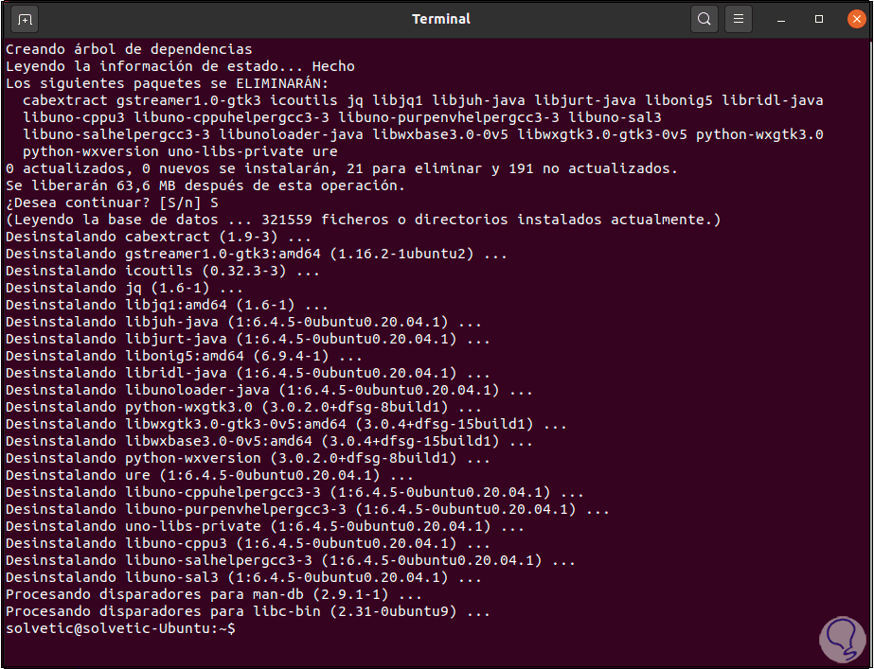The image size is (874, 669).
Task: Open the hamburger menu in the title bar
Action: coord(739,18)
